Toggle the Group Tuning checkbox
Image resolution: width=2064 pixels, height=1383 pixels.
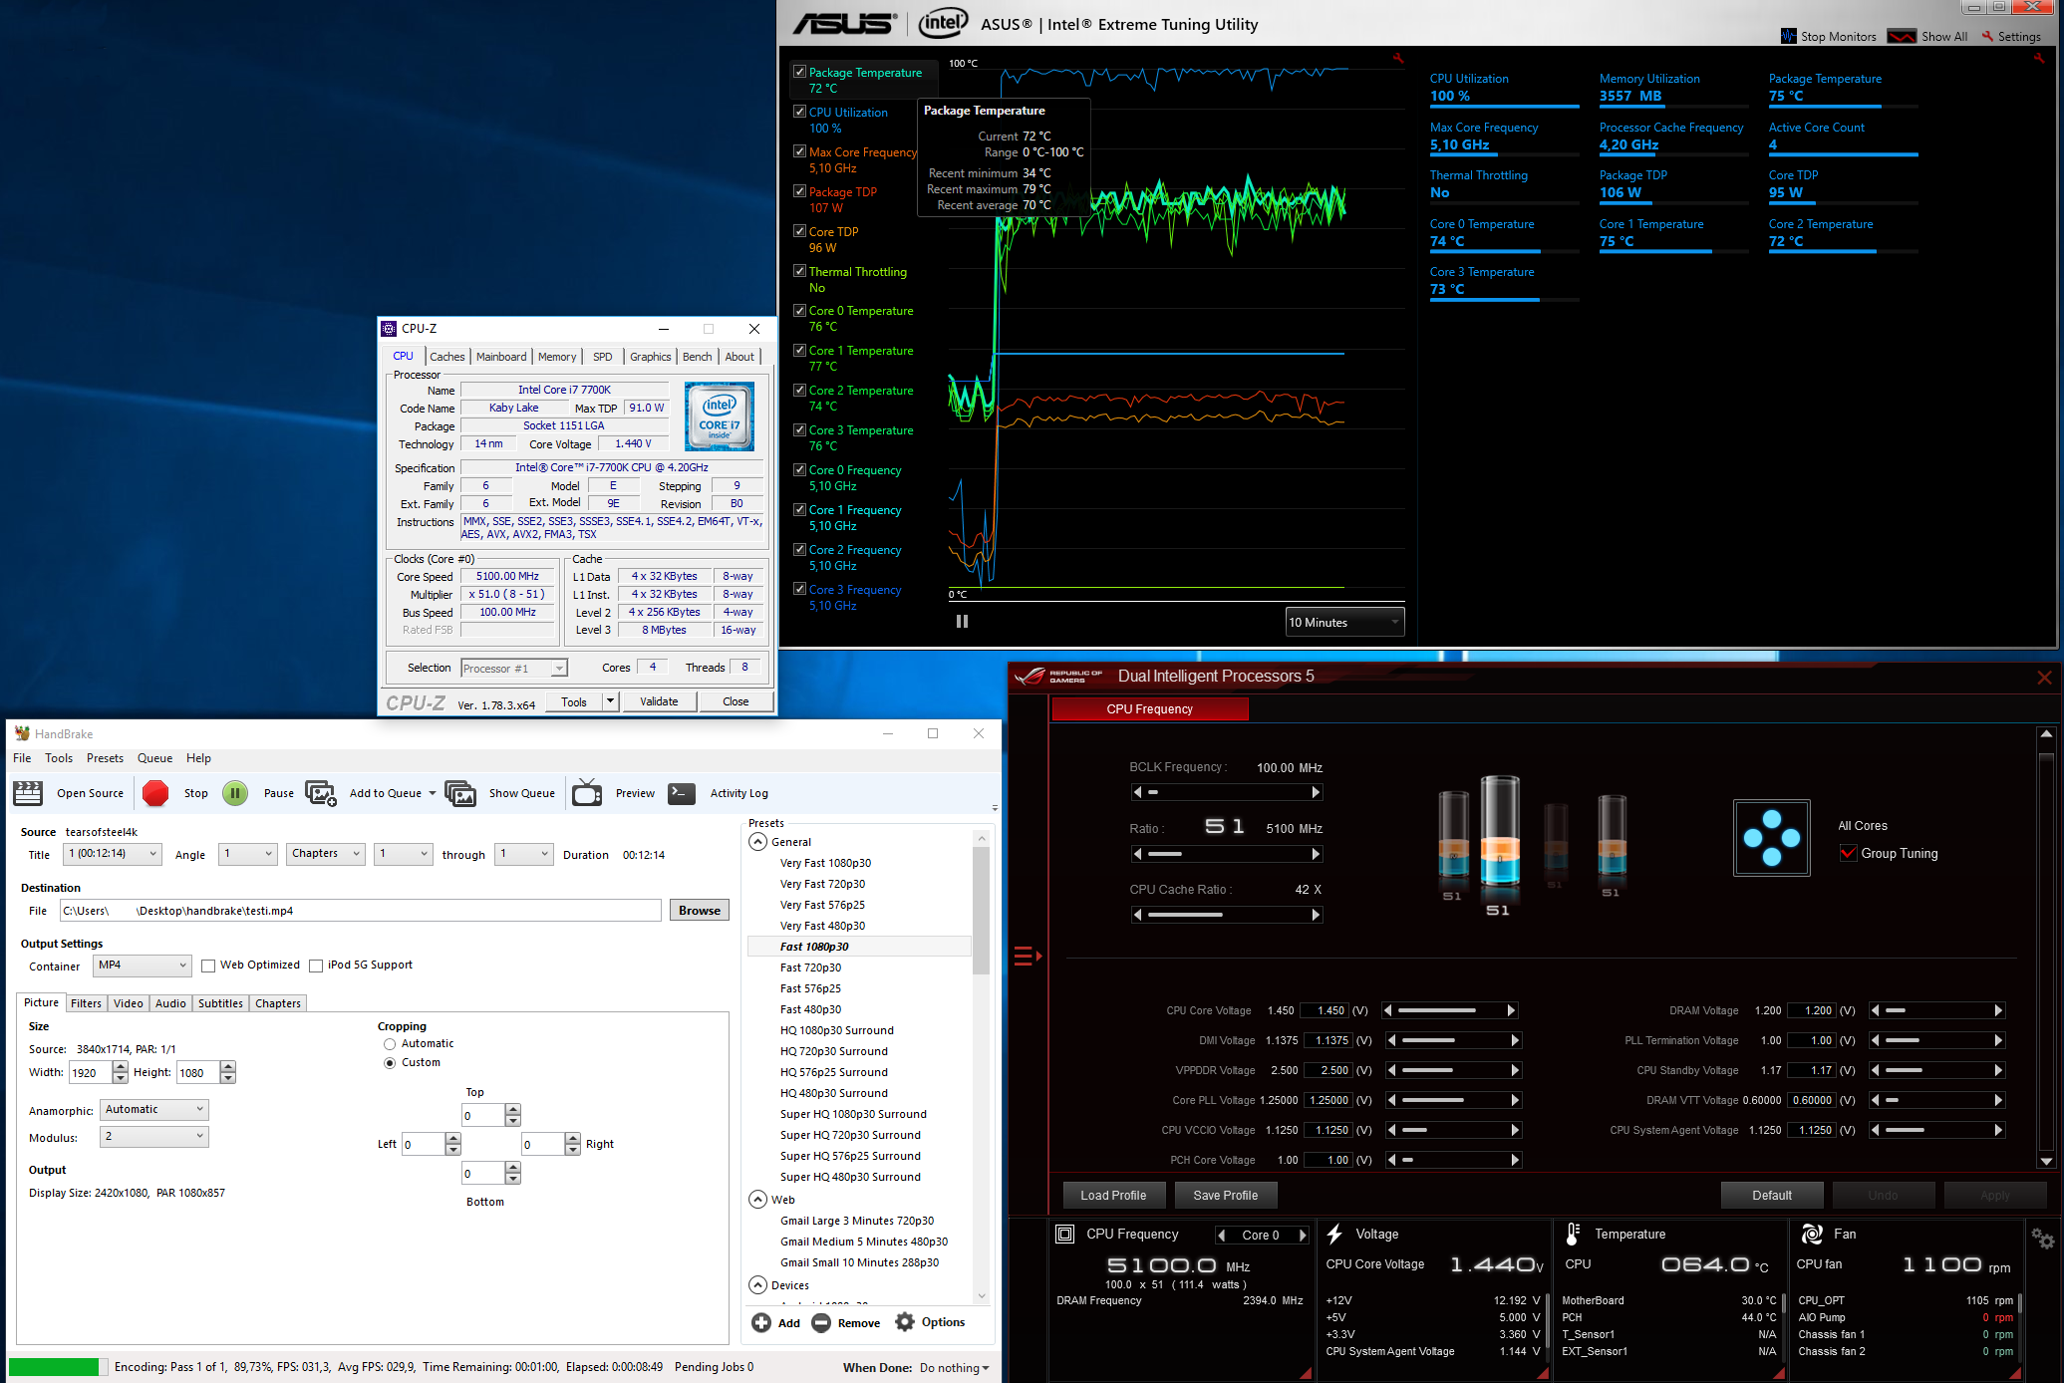pos(1849,853)
